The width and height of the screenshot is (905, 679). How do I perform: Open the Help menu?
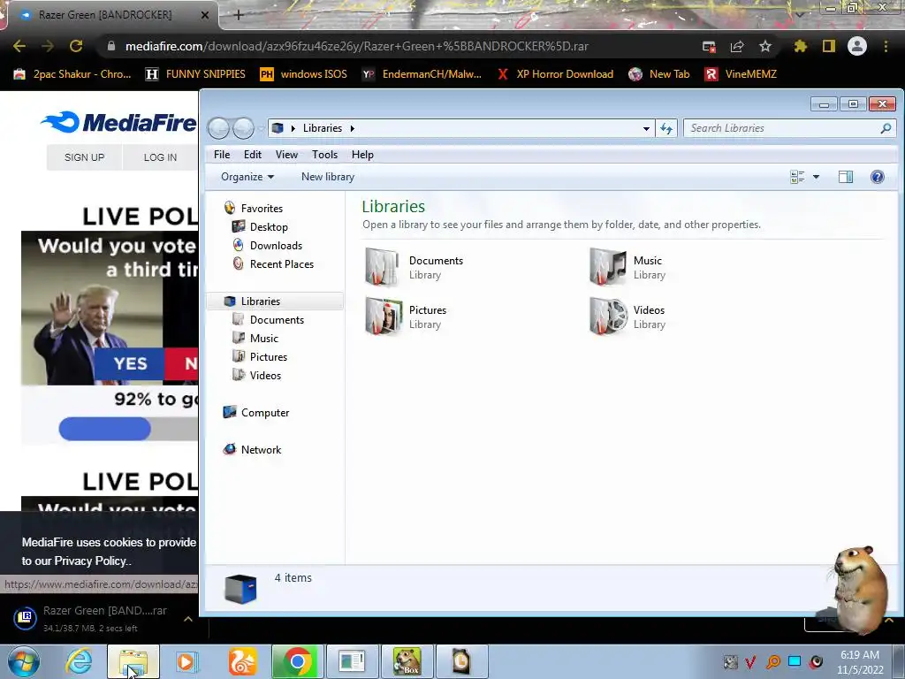[362, 155]
